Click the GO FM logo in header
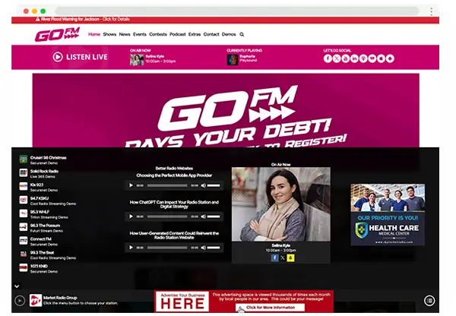The height and width of the screenshot is (316, 456). 58,35
